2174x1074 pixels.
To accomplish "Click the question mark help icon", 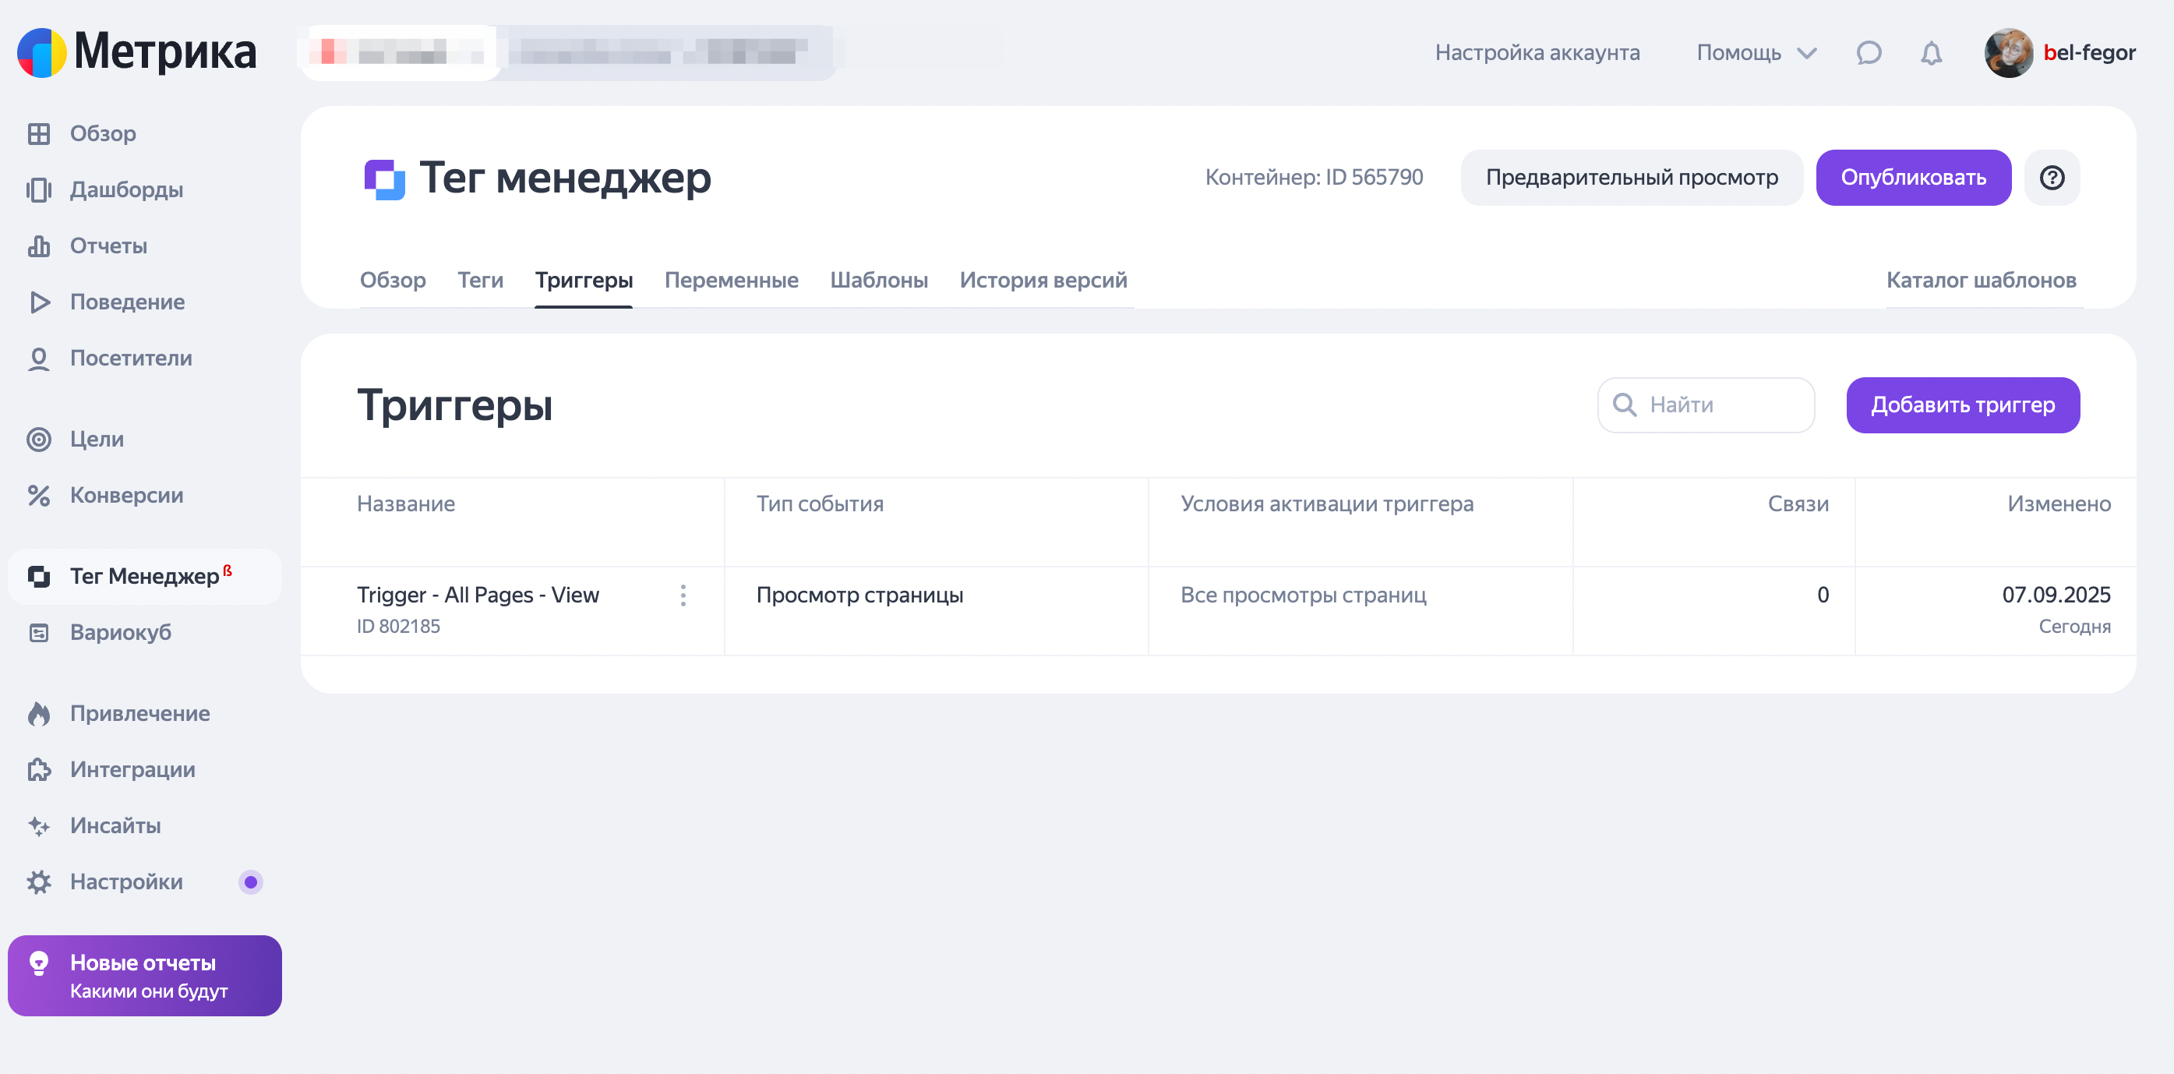I will (x=2052, y=178).
